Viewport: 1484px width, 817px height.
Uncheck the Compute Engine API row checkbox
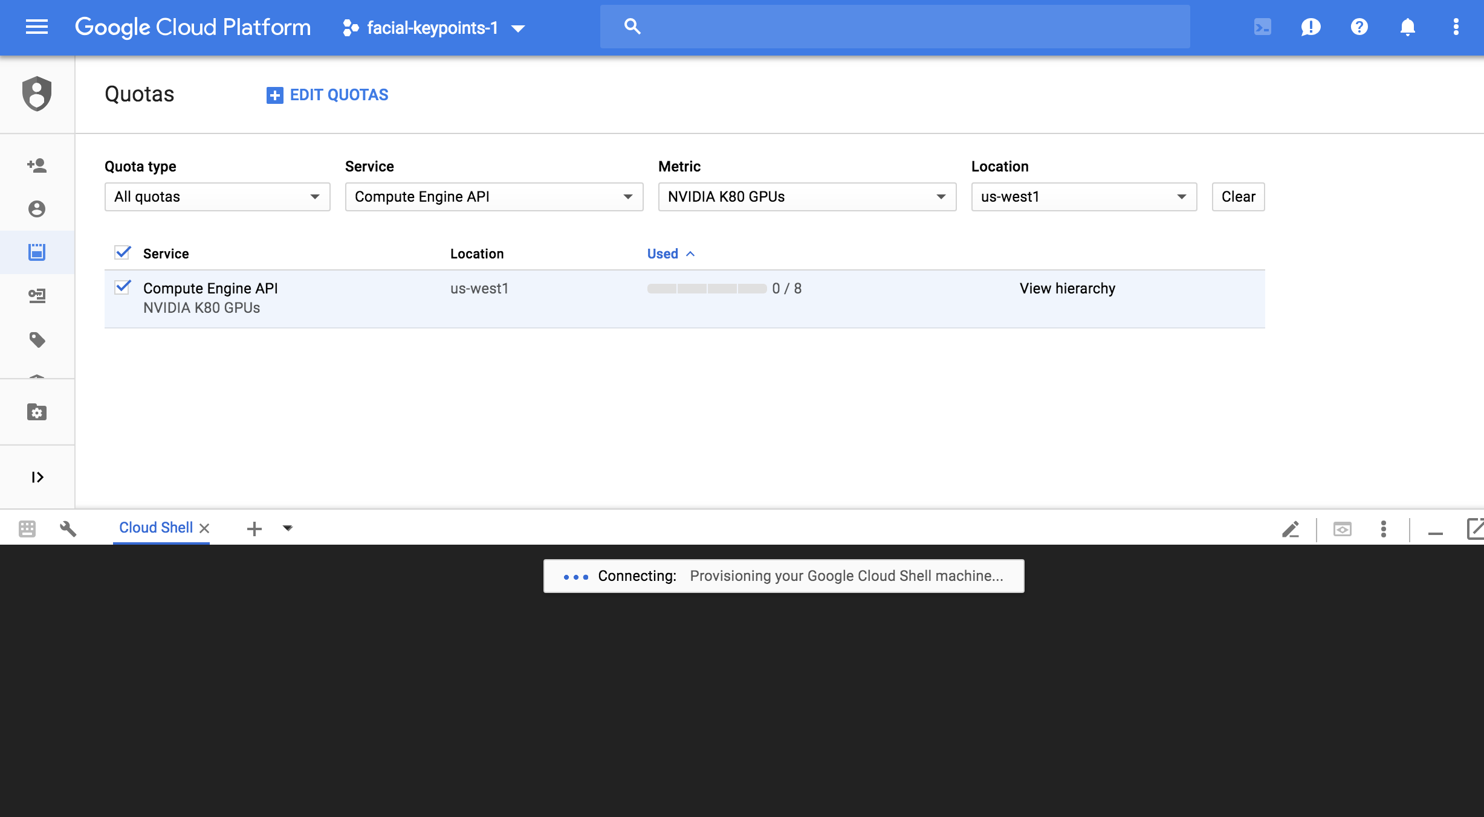(x=123, y=287)
